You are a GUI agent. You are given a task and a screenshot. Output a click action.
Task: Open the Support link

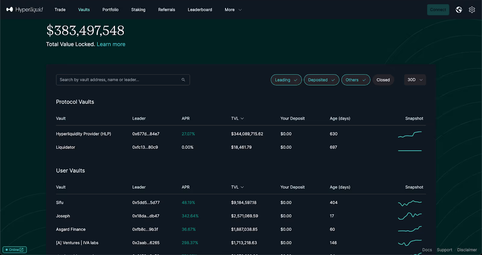click(x=444, y=250)
